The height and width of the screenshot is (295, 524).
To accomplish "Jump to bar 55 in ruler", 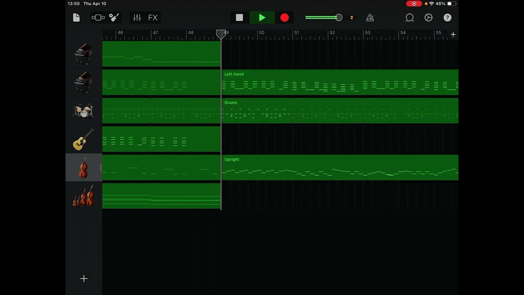I will coord(438,32).
